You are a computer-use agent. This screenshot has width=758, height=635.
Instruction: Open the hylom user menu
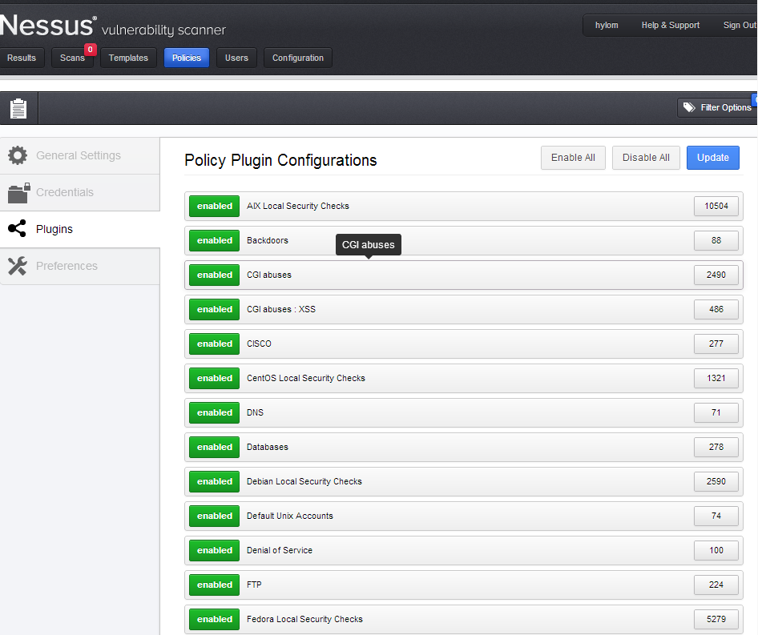pos(607,26)
